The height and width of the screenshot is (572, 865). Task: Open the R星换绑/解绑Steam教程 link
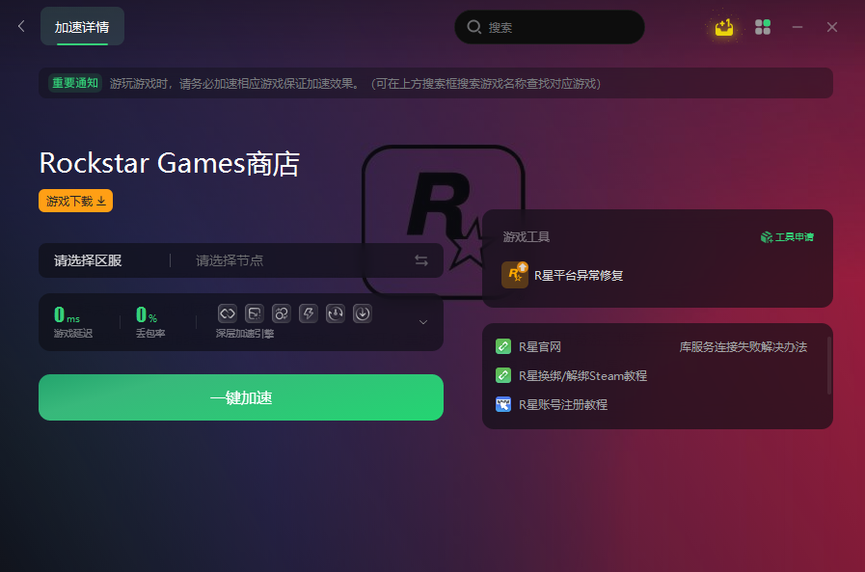pyautogui.click(x=572, y=375)
